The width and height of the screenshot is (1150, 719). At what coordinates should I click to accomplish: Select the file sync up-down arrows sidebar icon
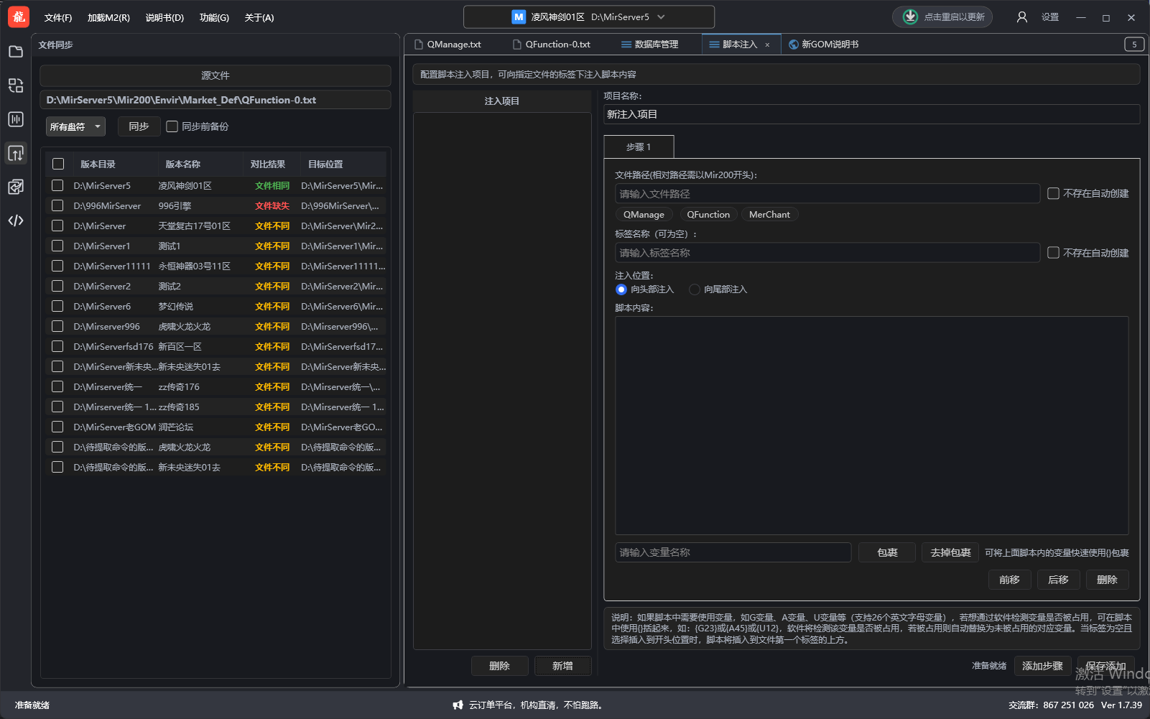(x=16, y=153)
